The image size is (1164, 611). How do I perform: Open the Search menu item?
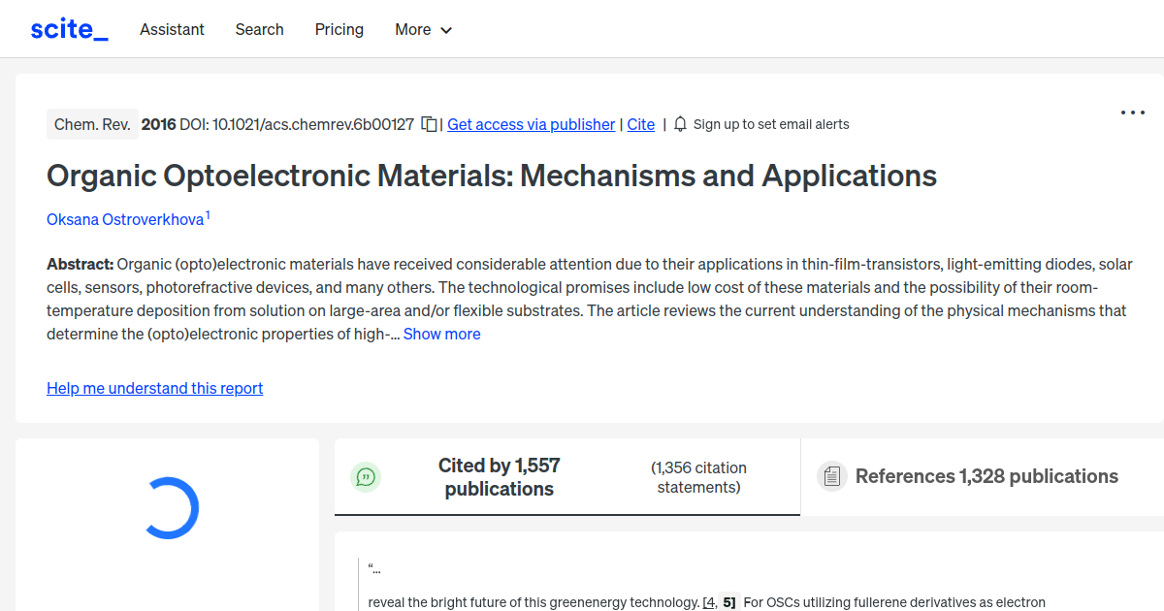click(259, 30)
